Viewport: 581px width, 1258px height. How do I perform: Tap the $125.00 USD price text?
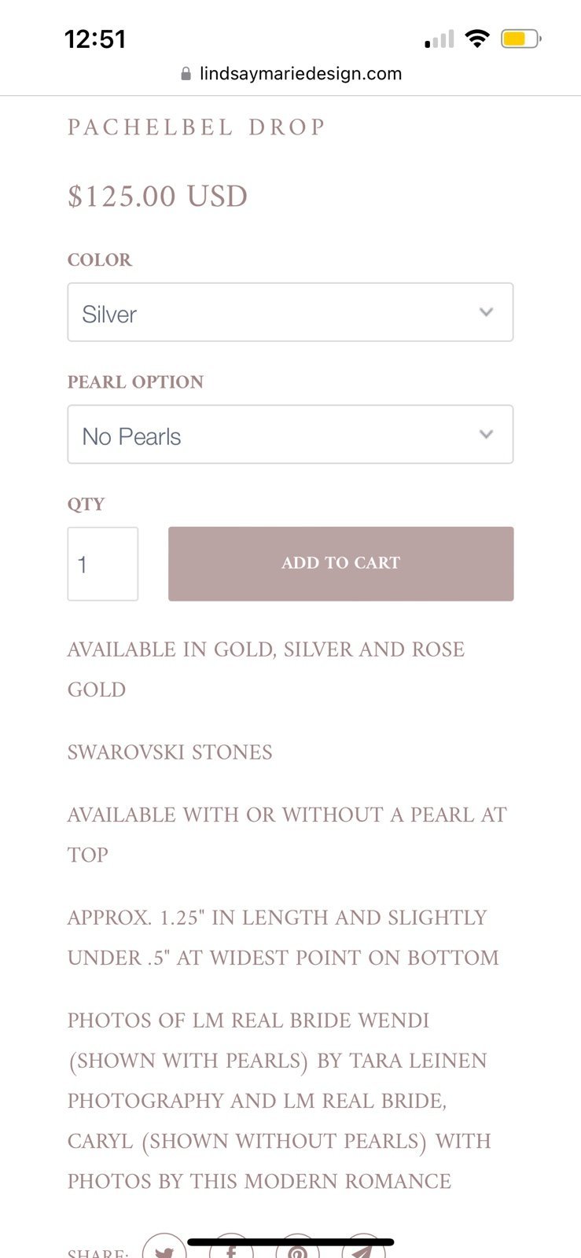point(157,197)
